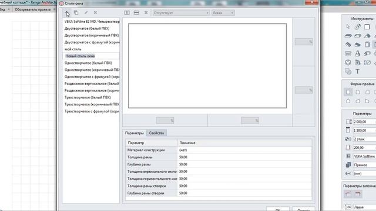Screen dimensions: 376x211
Task: Click the "Материал конструкции" value (нет)
Action: pos(244,150)
